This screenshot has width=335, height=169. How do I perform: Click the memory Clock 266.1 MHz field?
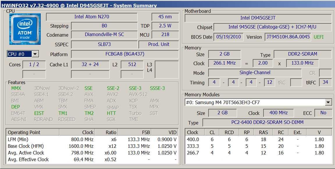pyautogui.click(x=224, y=63)
